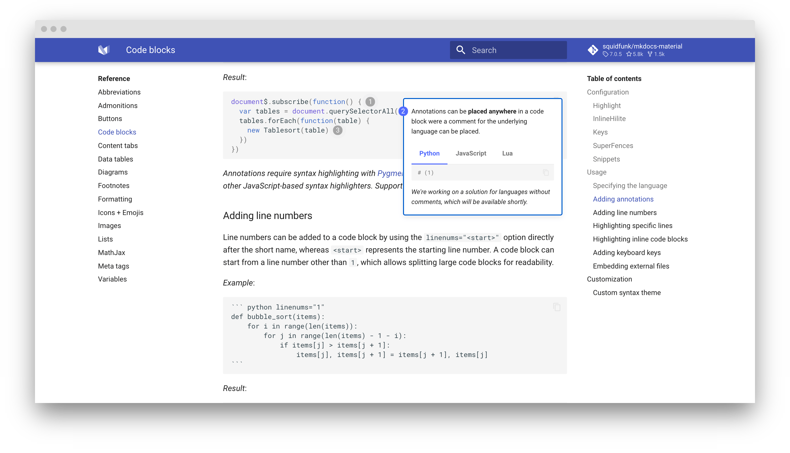Click the Material logo in header

point(104,50)
